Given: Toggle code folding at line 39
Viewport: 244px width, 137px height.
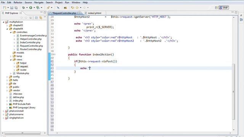Looking at the screenshot, I should point(55,54).
